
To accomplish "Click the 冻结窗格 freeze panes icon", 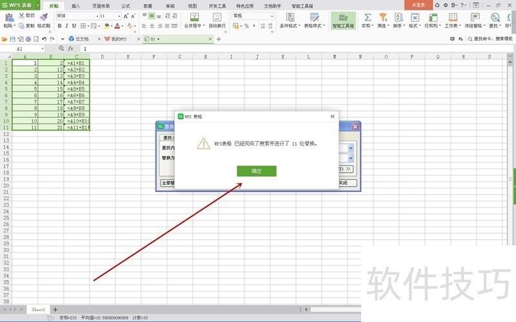I will 475,17.
